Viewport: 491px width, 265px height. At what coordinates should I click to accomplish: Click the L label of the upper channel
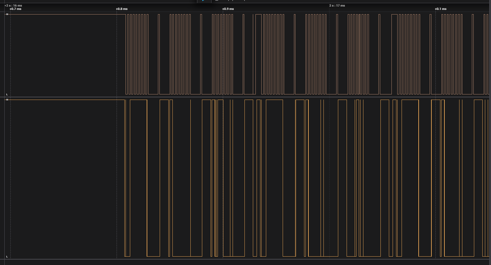7,94
